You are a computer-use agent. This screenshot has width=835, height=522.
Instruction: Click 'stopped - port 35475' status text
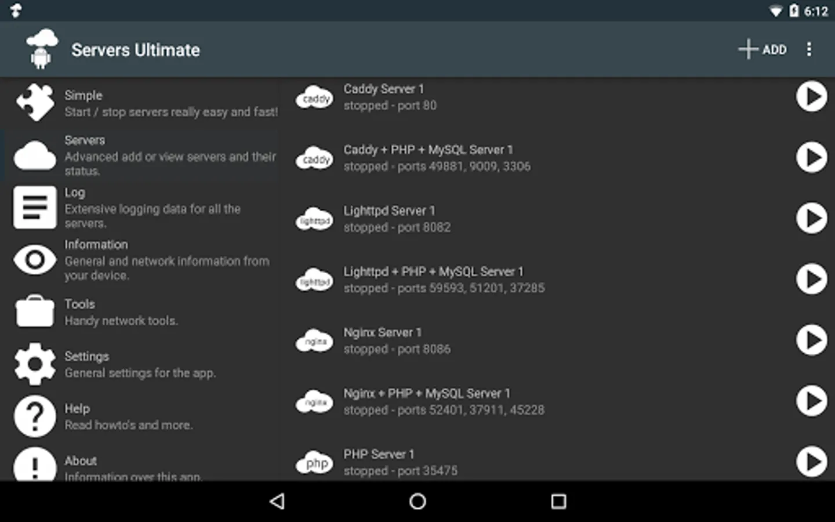pos(400,471)
